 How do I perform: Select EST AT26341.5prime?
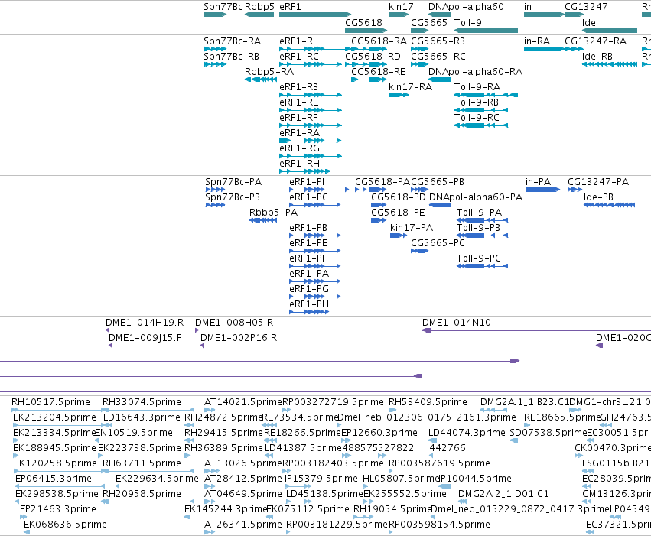(x=242, y=524)
